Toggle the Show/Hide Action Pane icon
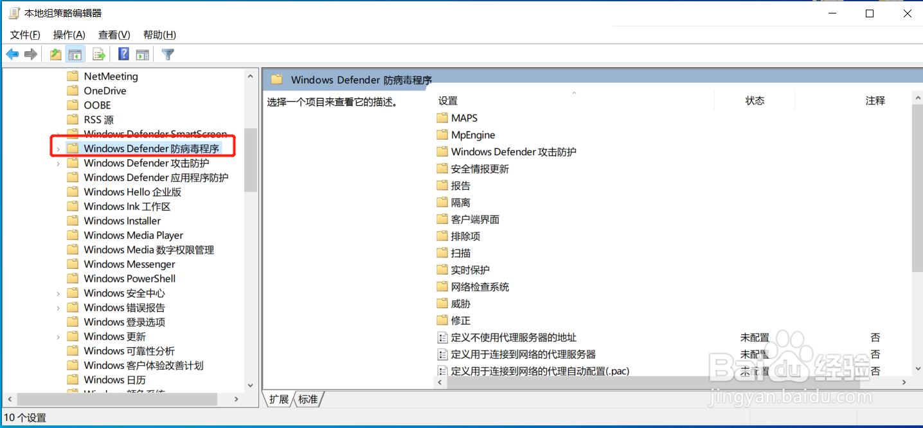 click(142, 55)
